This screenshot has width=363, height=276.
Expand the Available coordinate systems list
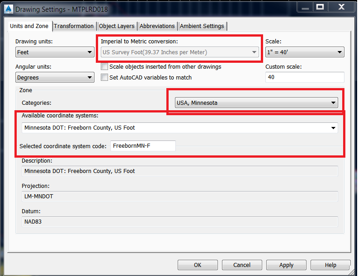179,128
